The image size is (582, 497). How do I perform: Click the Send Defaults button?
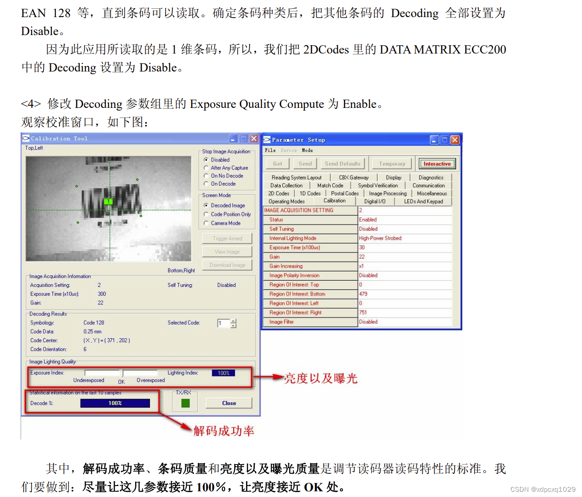click(x=343, y=163)
